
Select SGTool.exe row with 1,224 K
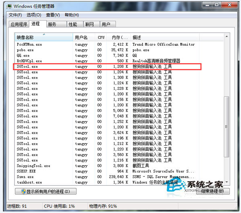coord(107,83)
